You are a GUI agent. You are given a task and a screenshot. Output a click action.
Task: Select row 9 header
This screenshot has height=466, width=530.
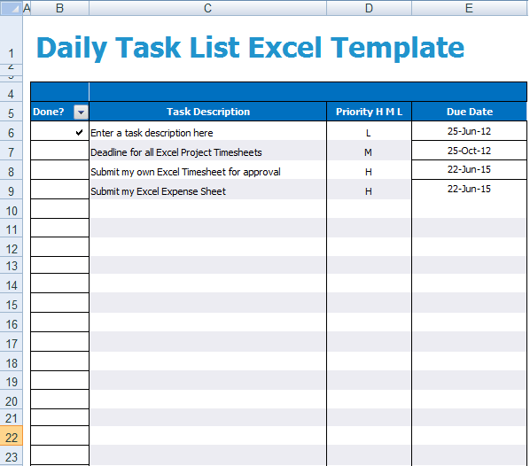(x=12, y=190)
